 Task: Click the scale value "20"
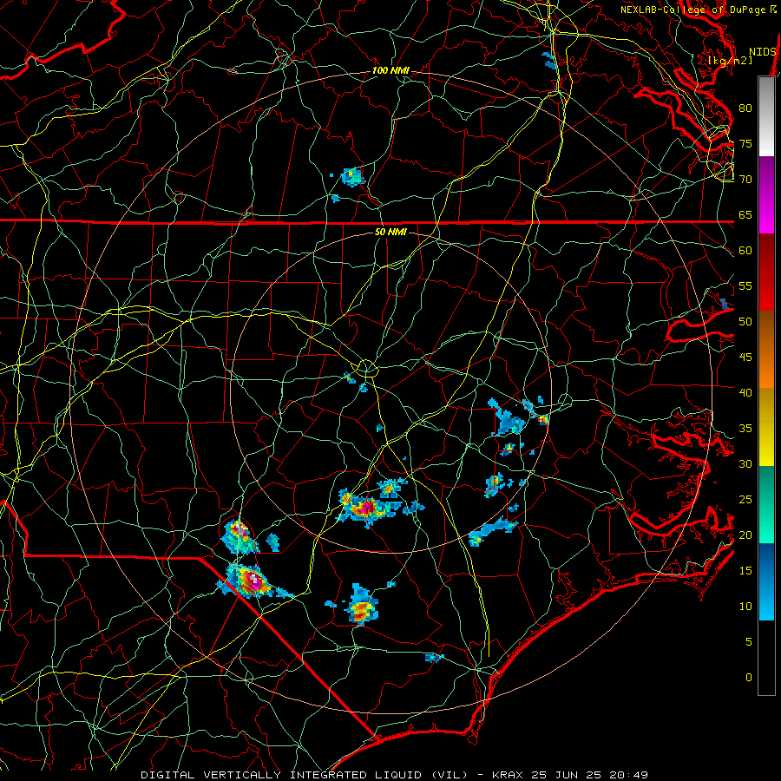[745, 535]
